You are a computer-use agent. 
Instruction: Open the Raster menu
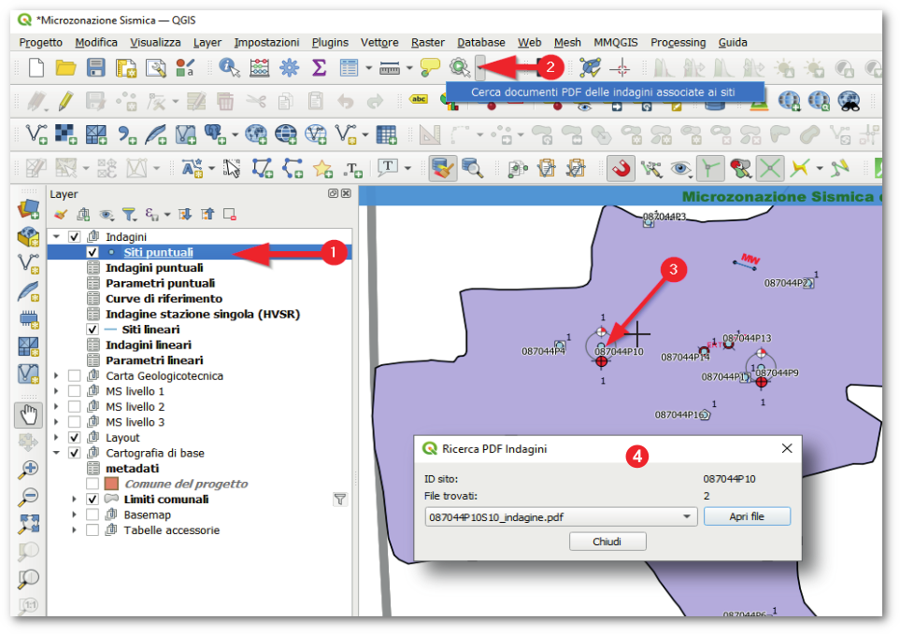(x=428, y=42)
